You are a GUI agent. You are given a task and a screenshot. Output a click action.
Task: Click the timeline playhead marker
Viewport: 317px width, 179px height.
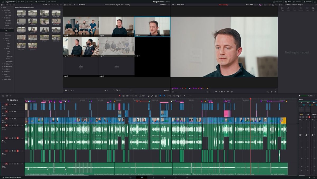[x=250, y=99]
